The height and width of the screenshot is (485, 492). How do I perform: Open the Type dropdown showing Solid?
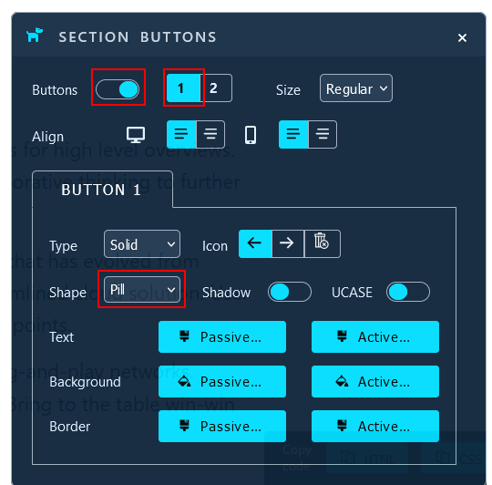(142, 244)
